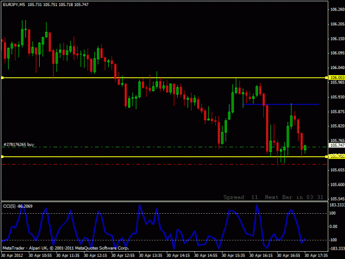The height and width of the screenshot is (259, 345).
Task: Click the 30 Apr 15:35 time label
Action: (x=233, y=256)
